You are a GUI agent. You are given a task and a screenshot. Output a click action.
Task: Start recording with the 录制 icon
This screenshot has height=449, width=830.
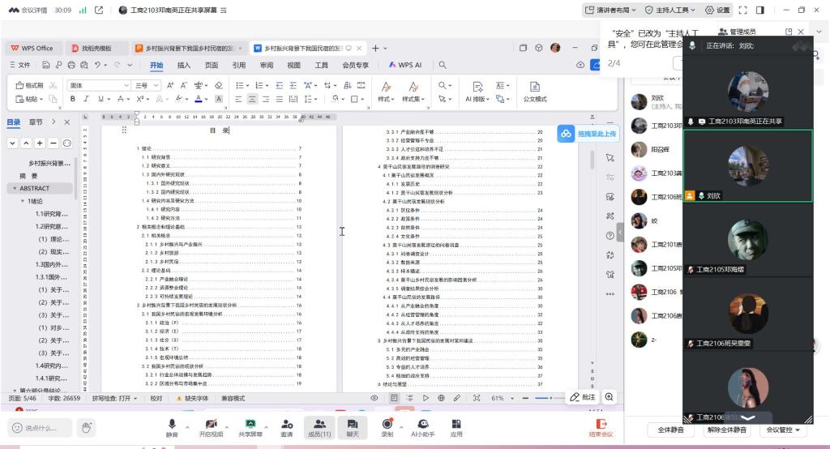pos(387,424)
